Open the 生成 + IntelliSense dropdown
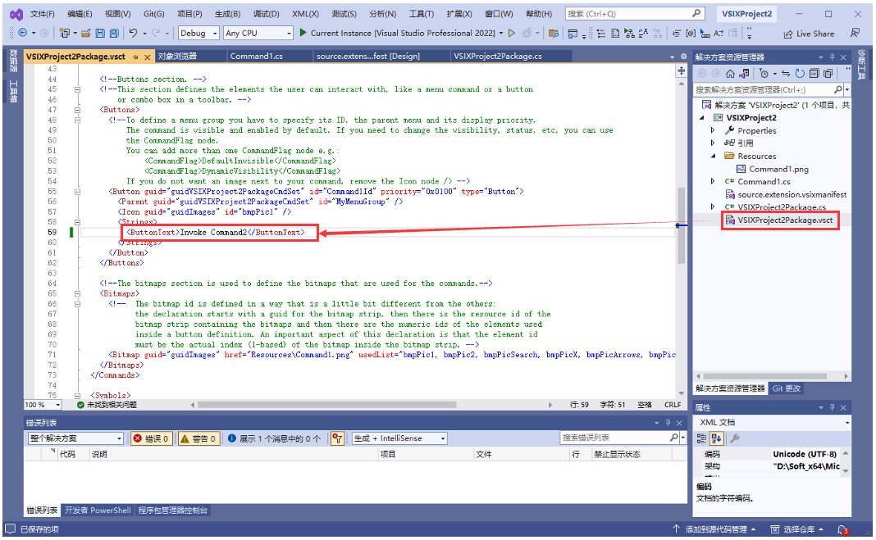The width and height of the screenshot is (876, 540). pyautogui.click(x=399, y=438)
